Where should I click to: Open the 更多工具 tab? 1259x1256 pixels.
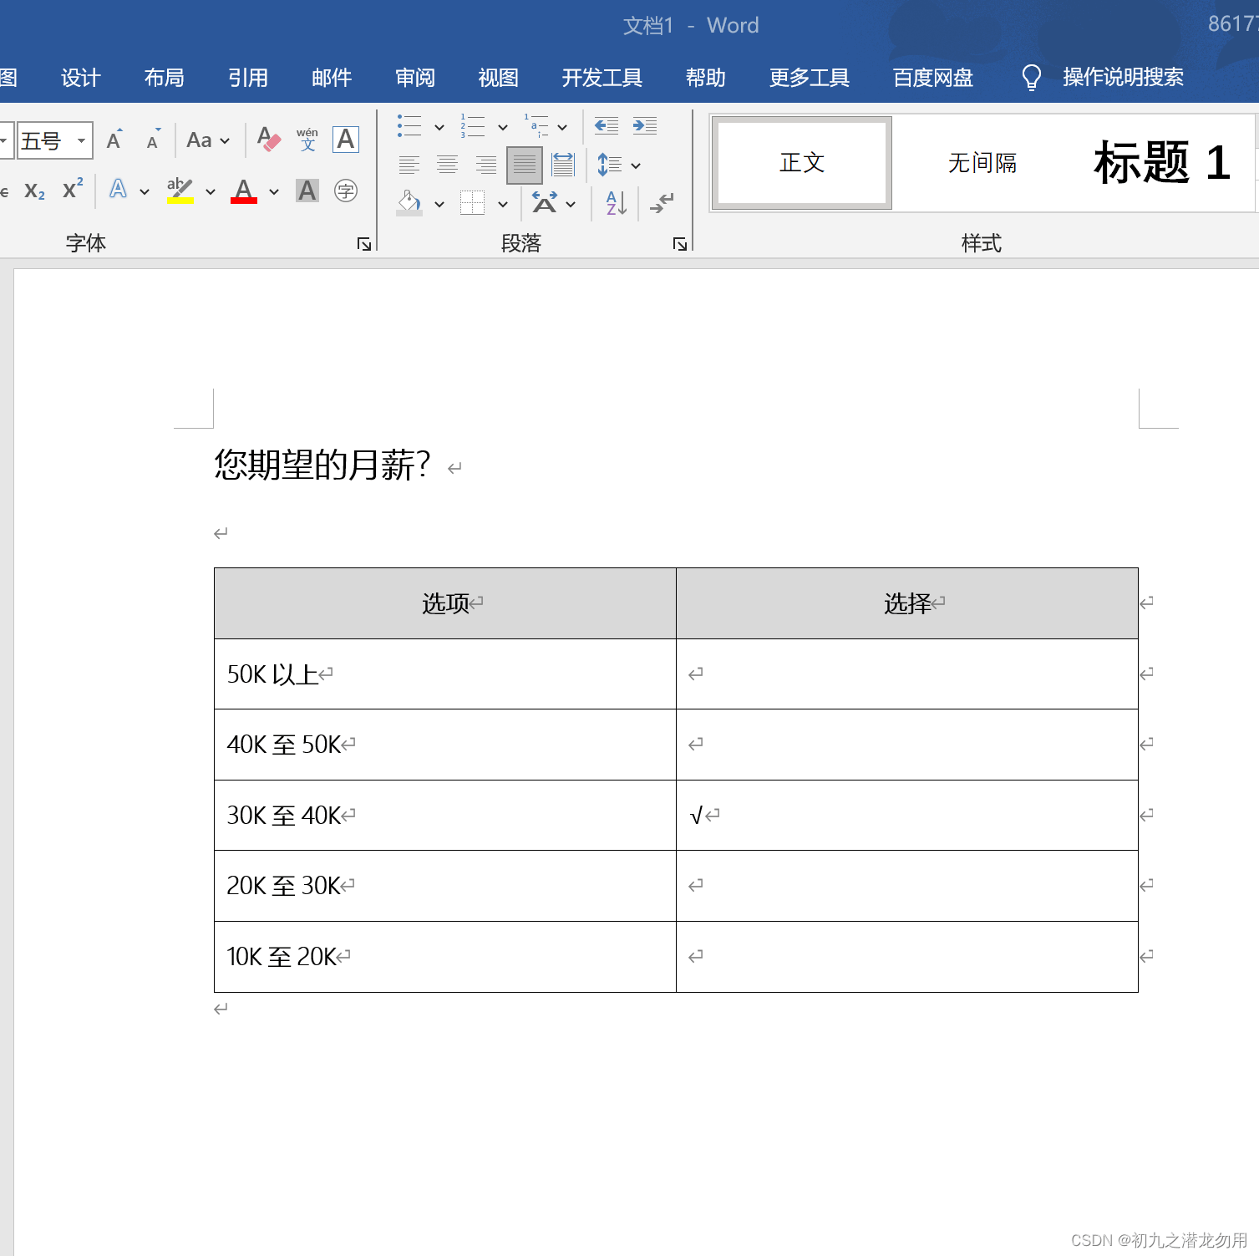[810, 78]
